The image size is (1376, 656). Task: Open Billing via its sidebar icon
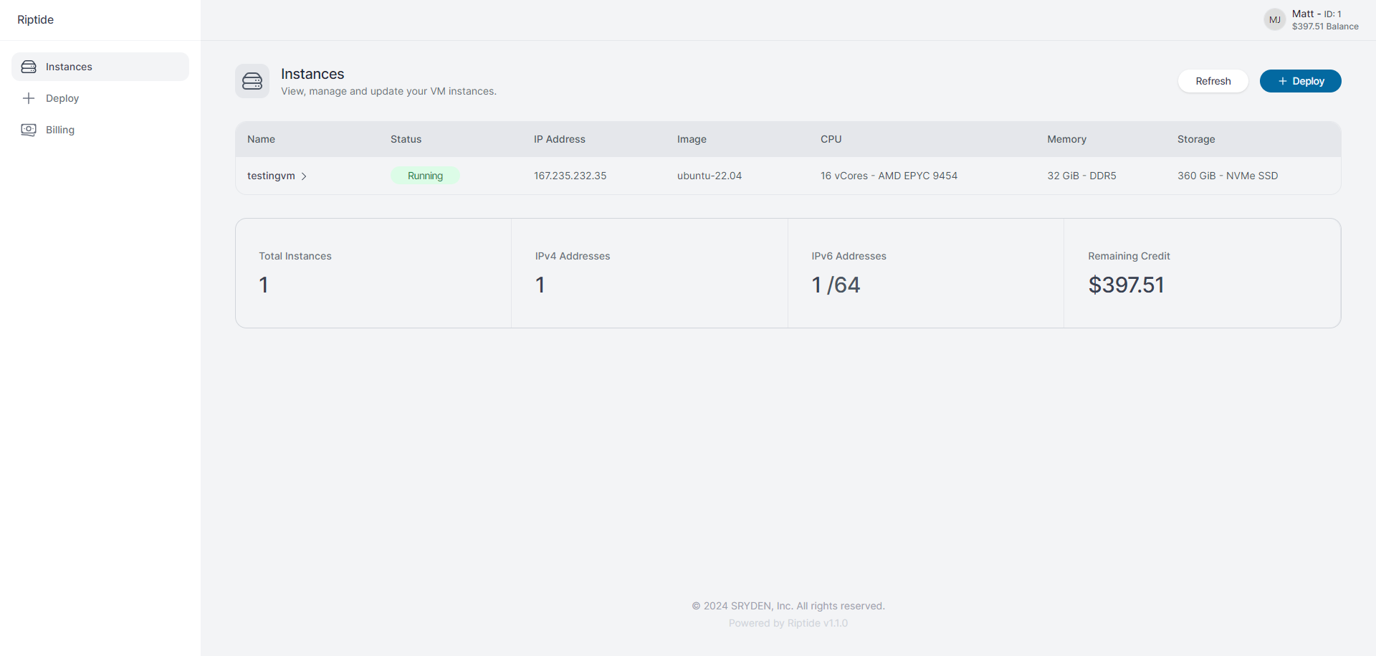coord(29,130)
